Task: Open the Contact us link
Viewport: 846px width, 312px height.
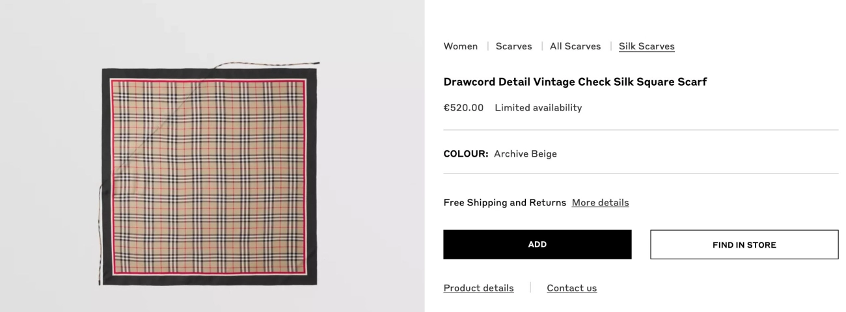Action: point(572,288)
